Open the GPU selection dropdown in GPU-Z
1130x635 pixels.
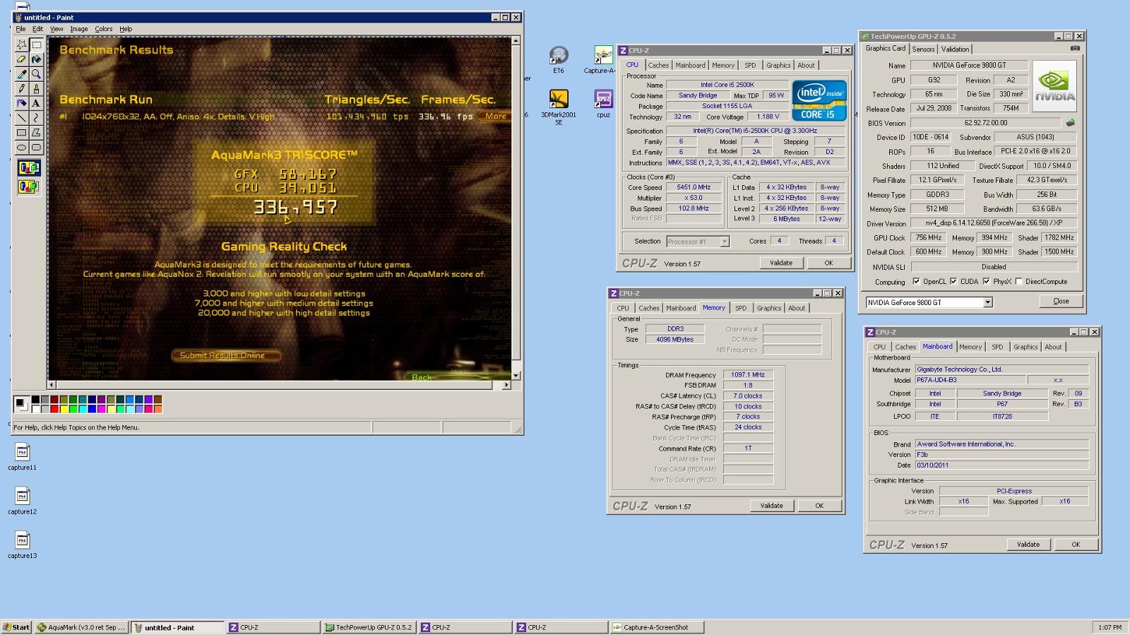click(x=988, y=302)
